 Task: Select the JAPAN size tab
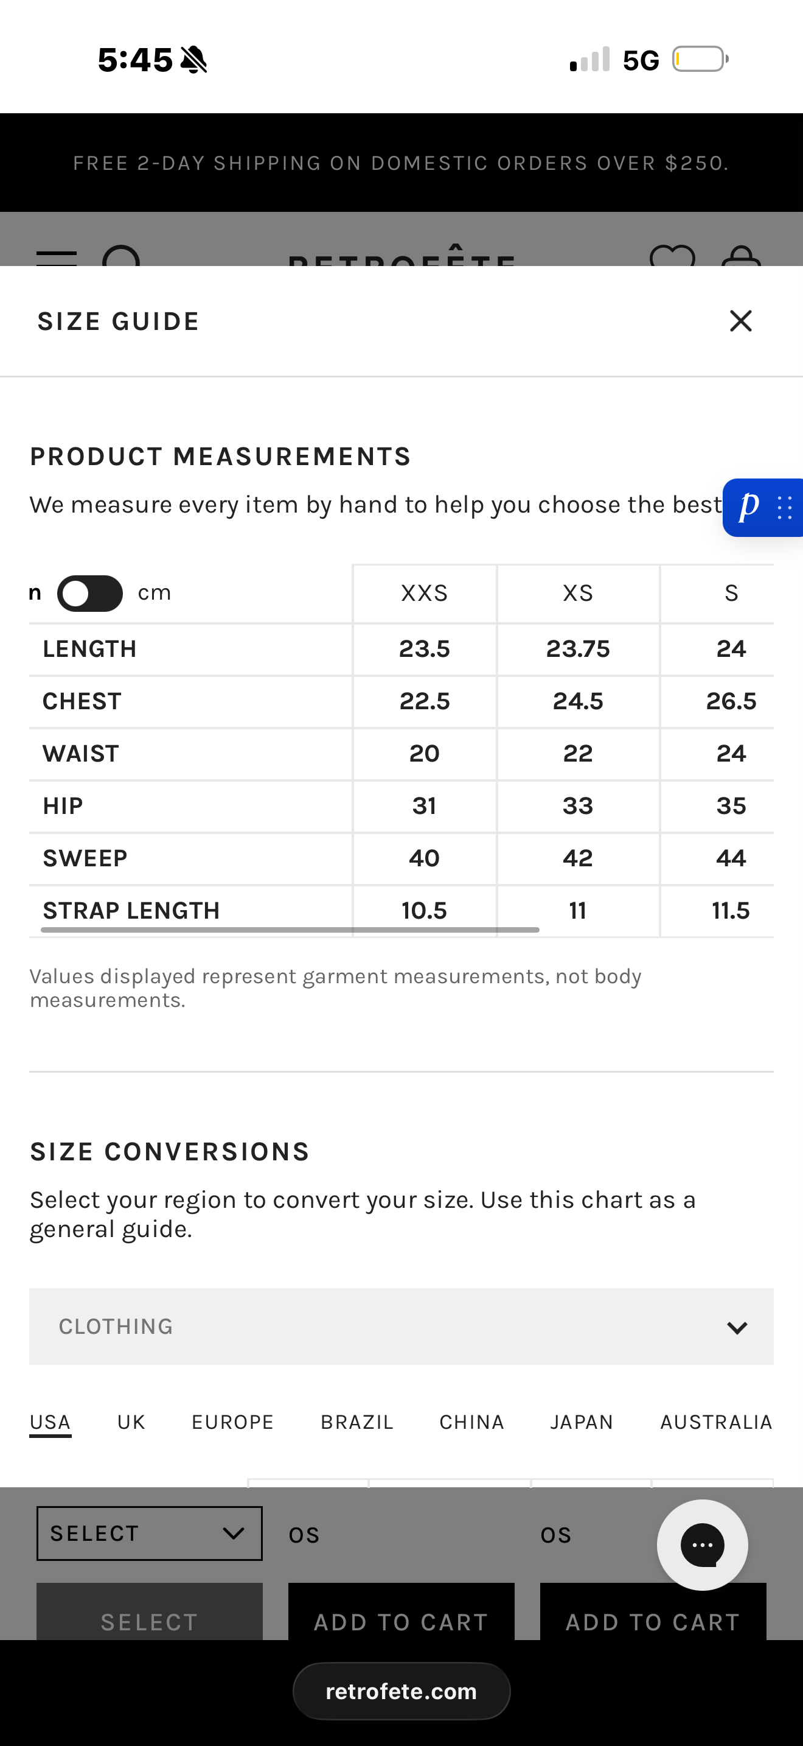582,1422
